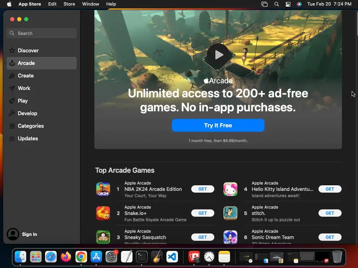The width and height of the screenshot is (358, 268).
Task: Open TextEdit from the Dock
Action: [127, 256]
